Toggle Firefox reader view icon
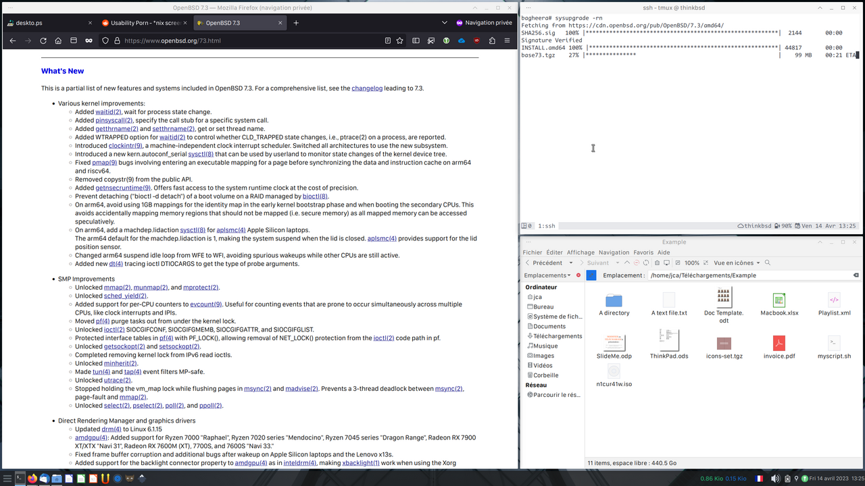Screen dimensions: 865x486 coord(387,40)
